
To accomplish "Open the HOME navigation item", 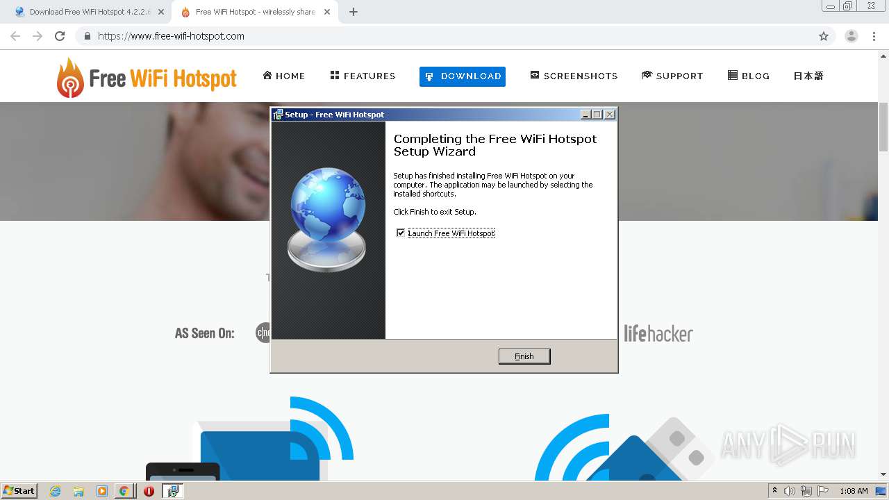I will [283, 76].
